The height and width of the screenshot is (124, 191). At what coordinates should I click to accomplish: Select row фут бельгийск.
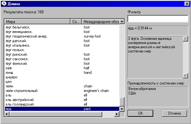62,27
